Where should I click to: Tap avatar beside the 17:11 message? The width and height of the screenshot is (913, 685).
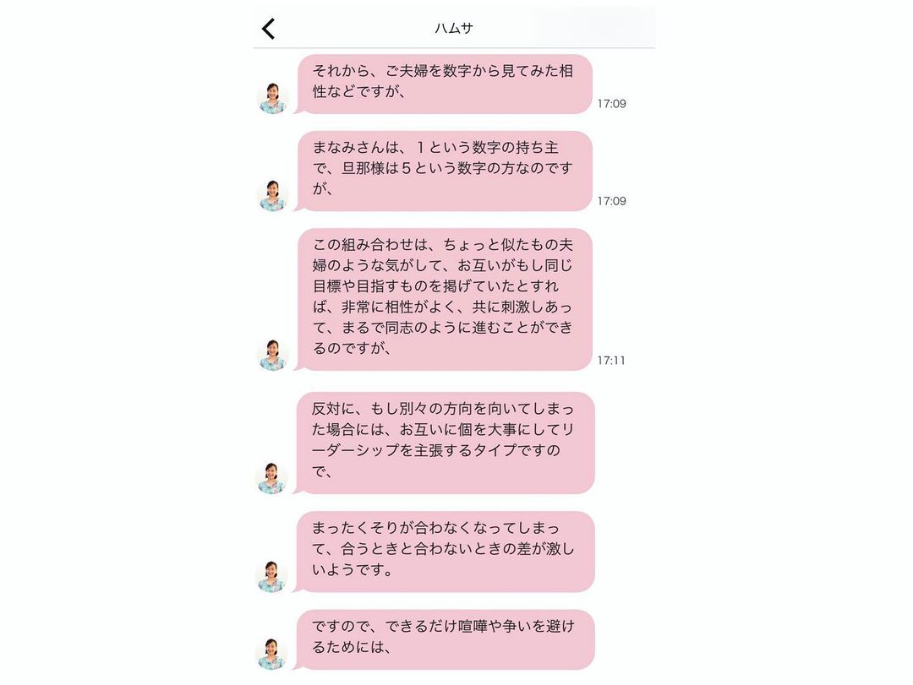tap(272, 355)
